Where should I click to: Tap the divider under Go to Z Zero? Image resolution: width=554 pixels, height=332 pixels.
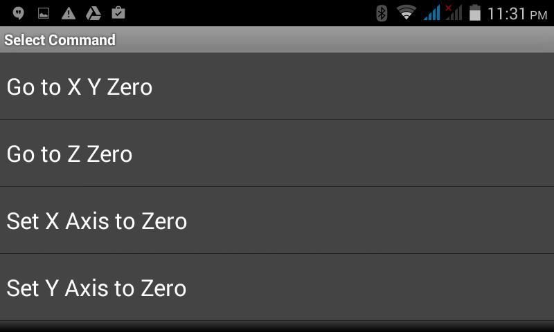coord(277,186)
